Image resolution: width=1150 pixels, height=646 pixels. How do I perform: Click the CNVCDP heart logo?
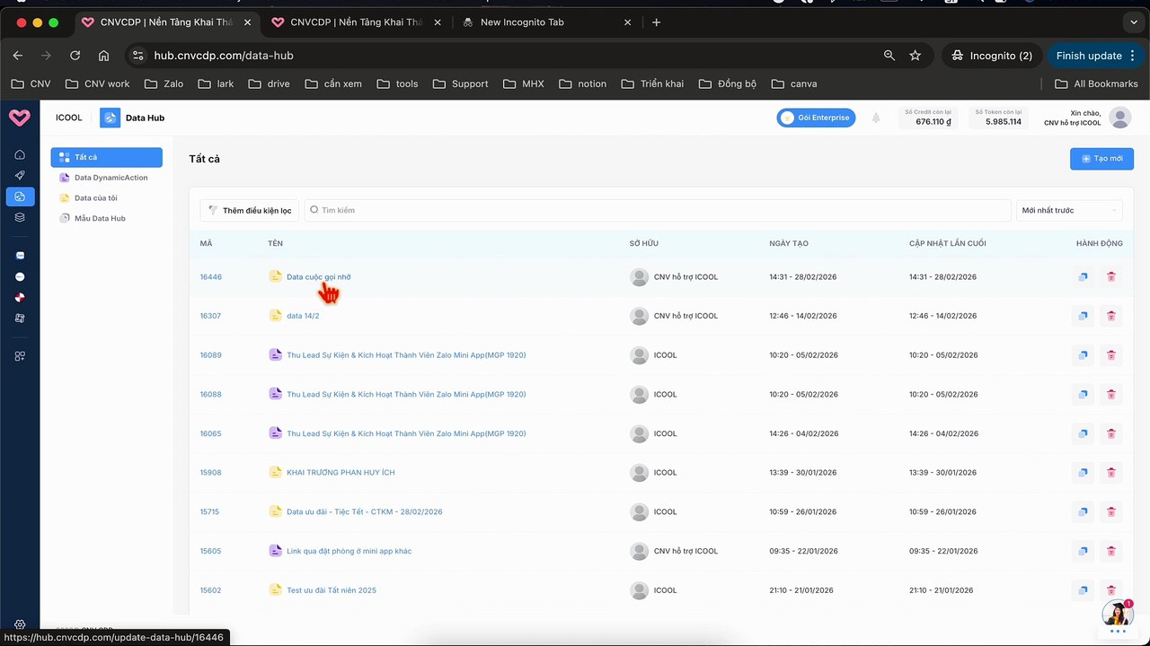click(19, 118)
